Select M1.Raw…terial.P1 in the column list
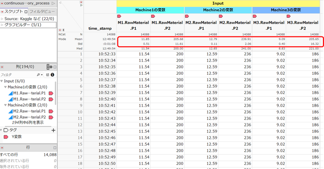Viewport: 324px width, 169px height. coord(30,93)
